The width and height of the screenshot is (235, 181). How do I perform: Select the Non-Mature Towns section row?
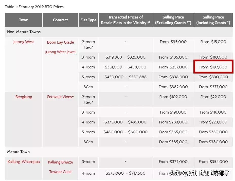pos(24,32)
